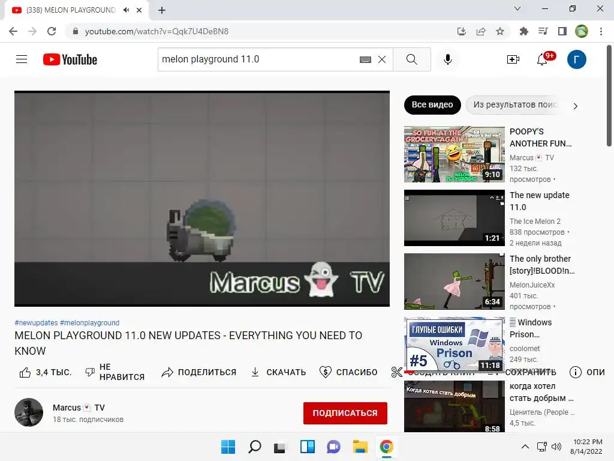Open the YouTube hamburger guide menu

(x=22, y=59)
